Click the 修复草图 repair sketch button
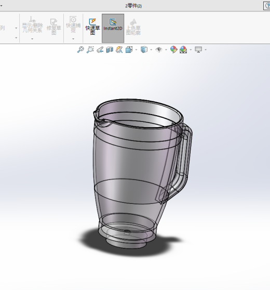The image size is (270, 290). click(x=53, y=27)
